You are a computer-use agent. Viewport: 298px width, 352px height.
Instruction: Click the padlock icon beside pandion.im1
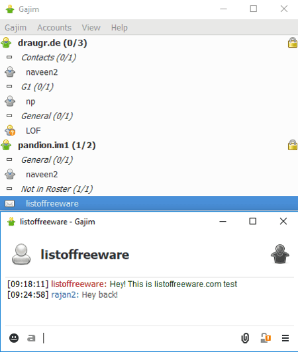[293, 145]
